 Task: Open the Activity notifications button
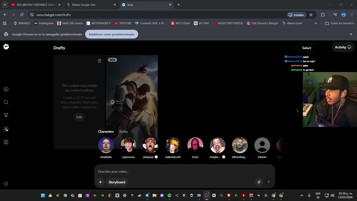coord(343,47)
